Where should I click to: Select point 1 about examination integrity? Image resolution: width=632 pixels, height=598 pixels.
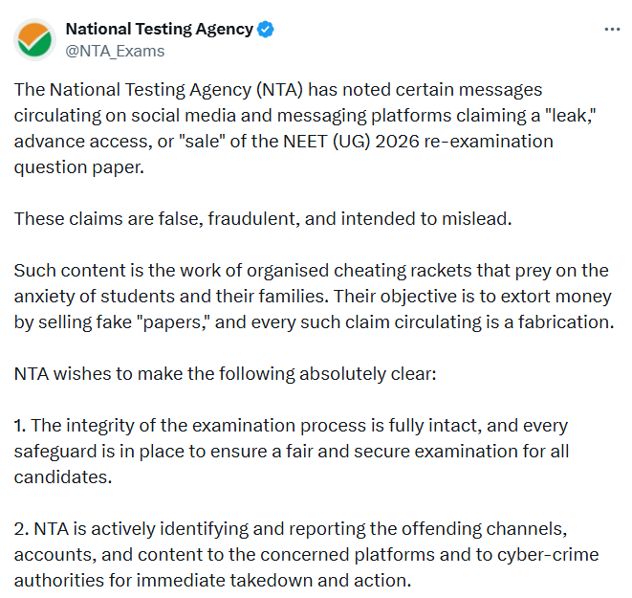coord(292,452)
